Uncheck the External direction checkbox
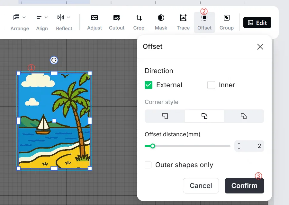 149,85
